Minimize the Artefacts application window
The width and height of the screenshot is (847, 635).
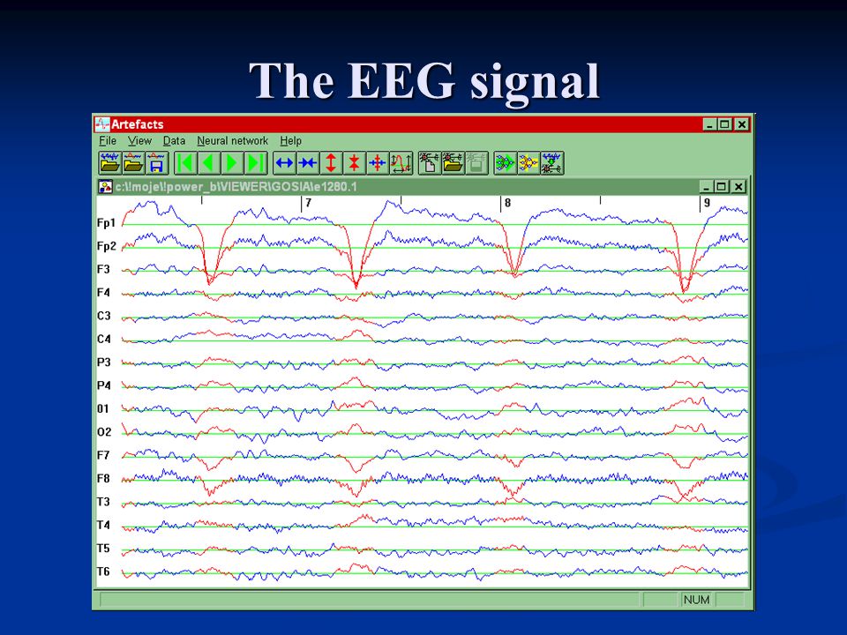tap(710, 124)
